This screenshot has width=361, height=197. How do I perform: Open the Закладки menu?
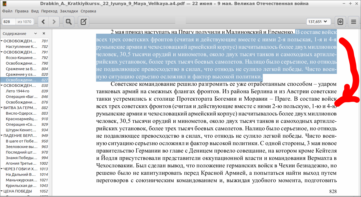(69, 11)
